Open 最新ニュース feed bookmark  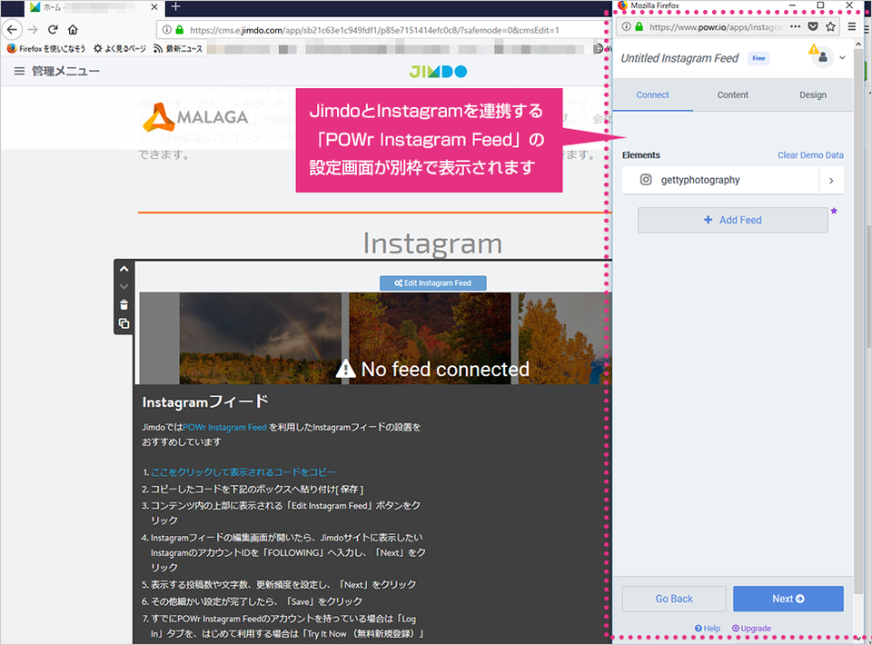[x=178, y=49]
